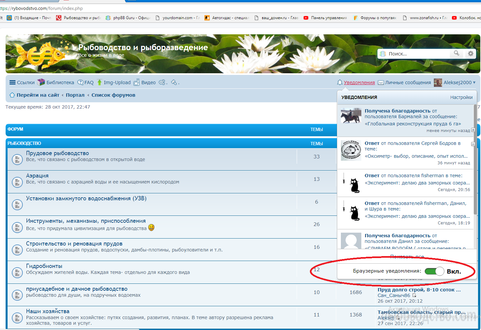Open the Img-Upload link

[x=117, y=82]
